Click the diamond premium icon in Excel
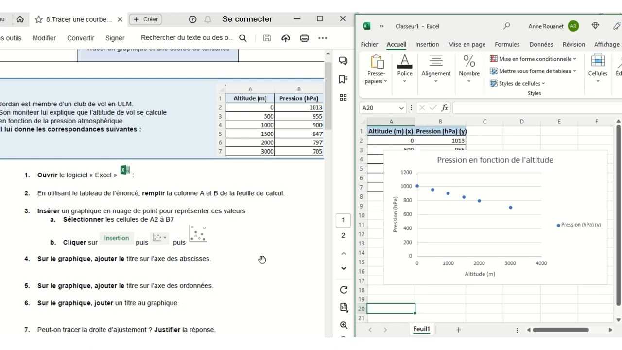This screenshot has width=622, height=350. [595, 26]
